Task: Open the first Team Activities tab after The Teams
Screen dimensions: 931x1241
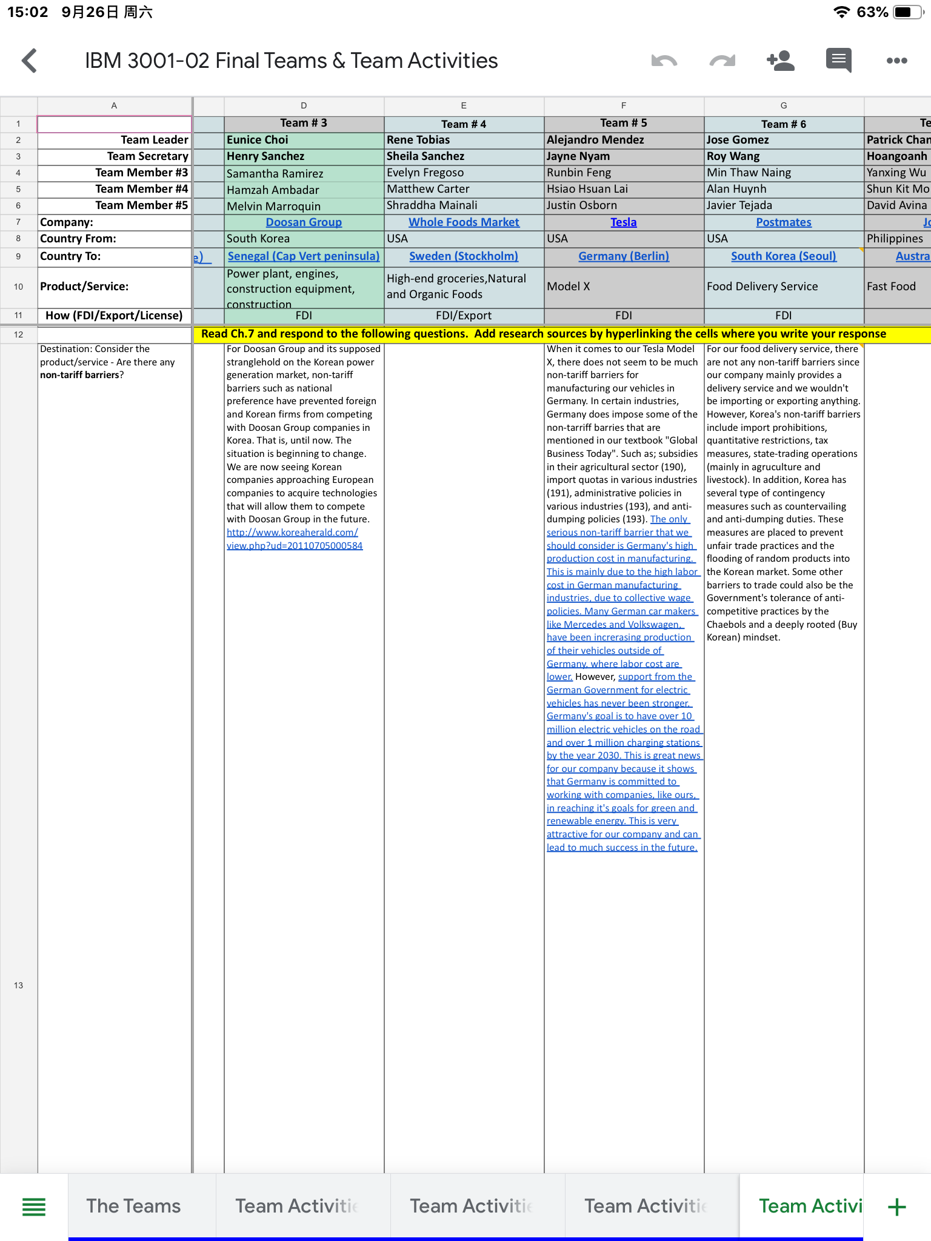Action: point(303,1206)
